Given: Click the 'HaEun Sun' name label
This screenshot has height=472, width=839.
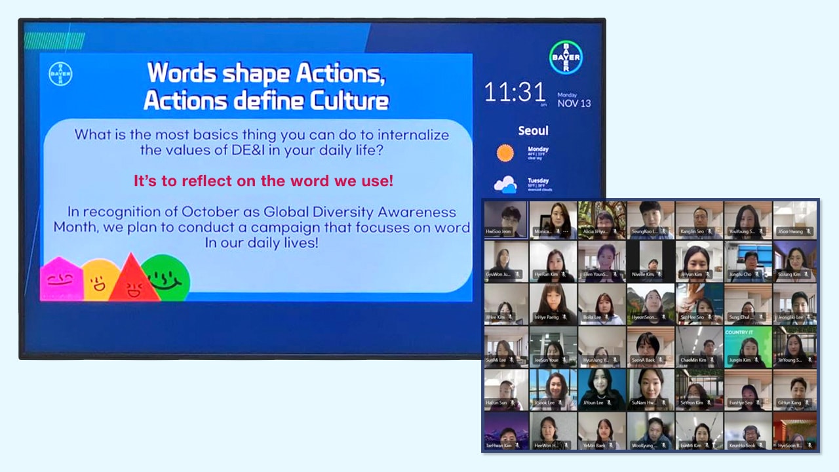Looking at the screenshot, I should click(496, 403).
